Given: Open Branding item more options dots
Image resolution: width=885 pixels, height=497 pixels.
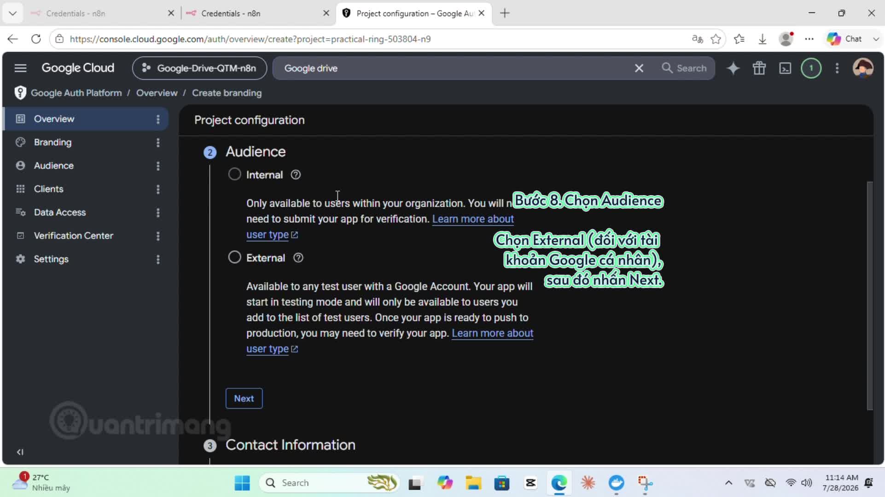Looking at the screenshot, I should (x=158, y=143).
